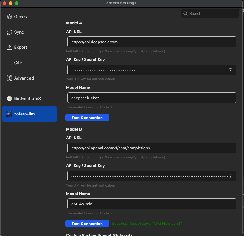Edit the Model A API URL field
Screen dimensions: 244x236
coord(152,42)
